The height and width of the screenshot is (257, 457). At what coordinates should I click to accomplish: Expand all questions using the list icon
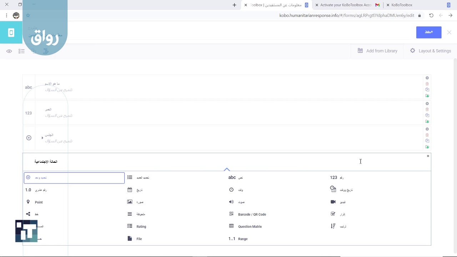(x=21, y=51)
